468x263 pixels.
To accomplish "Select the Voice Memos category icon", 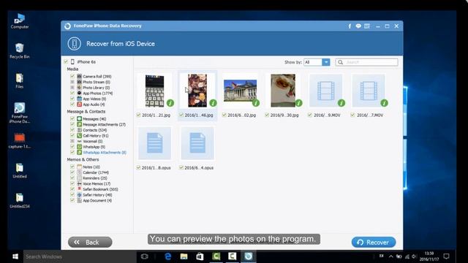I will [80, 183].
